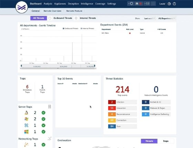The image size is (193, 148).
Task: Toggle the Internal Threats legend in the timeline chart
Action: tap(87, 28)
